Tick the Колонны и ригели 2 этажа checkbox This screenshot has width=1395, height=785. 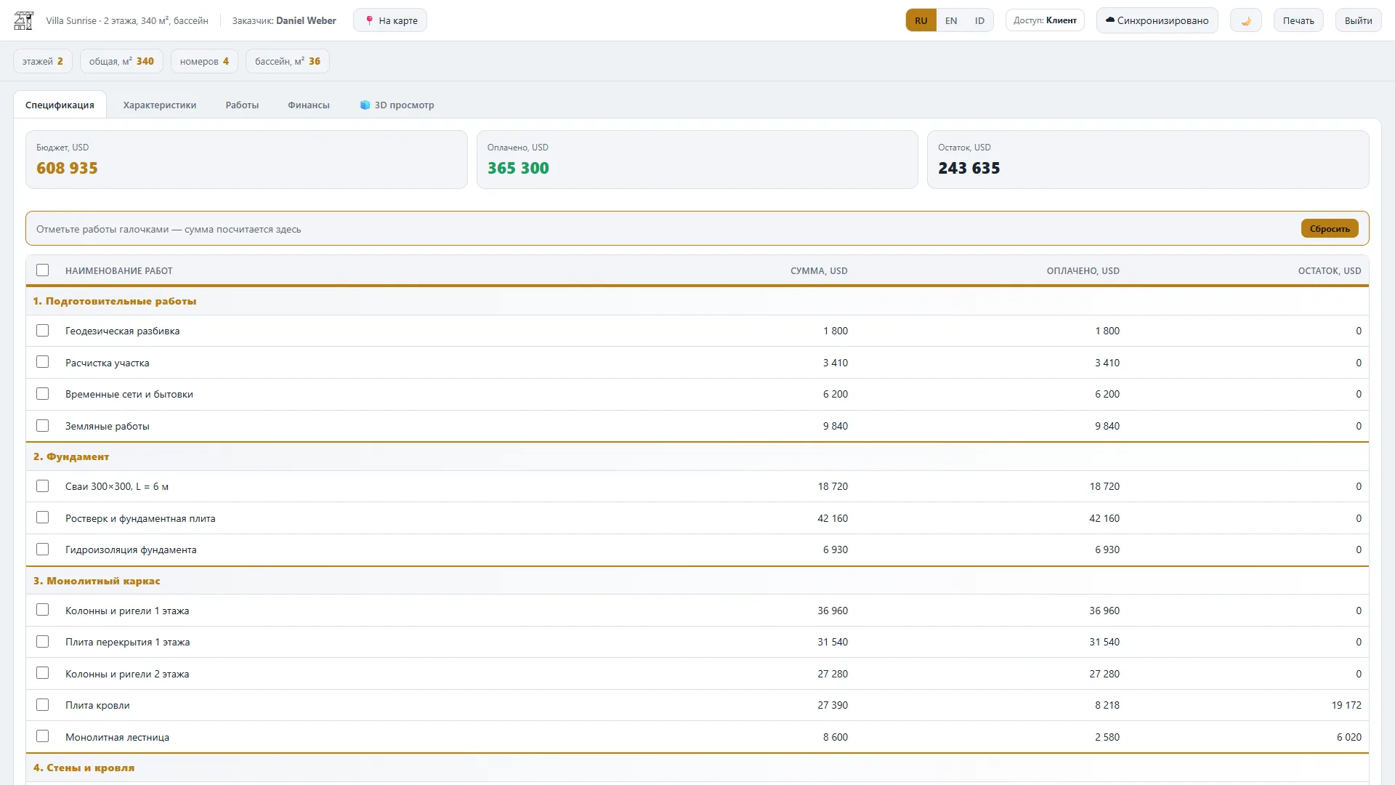[x=43, y=673]
